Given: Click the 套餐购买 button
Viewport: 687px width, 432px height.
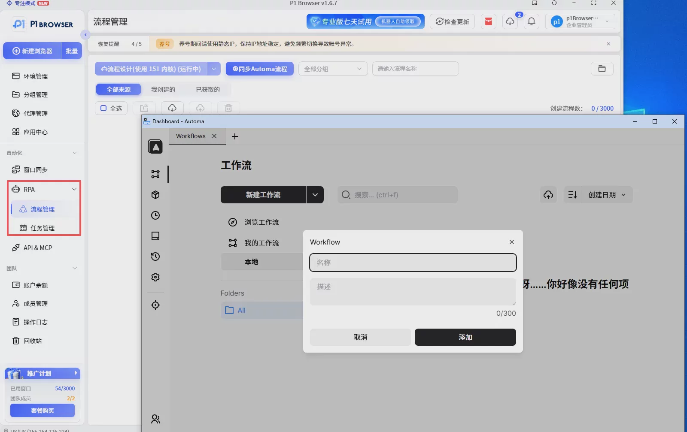Looking at the screenshot, I should [x=43, y=411].
